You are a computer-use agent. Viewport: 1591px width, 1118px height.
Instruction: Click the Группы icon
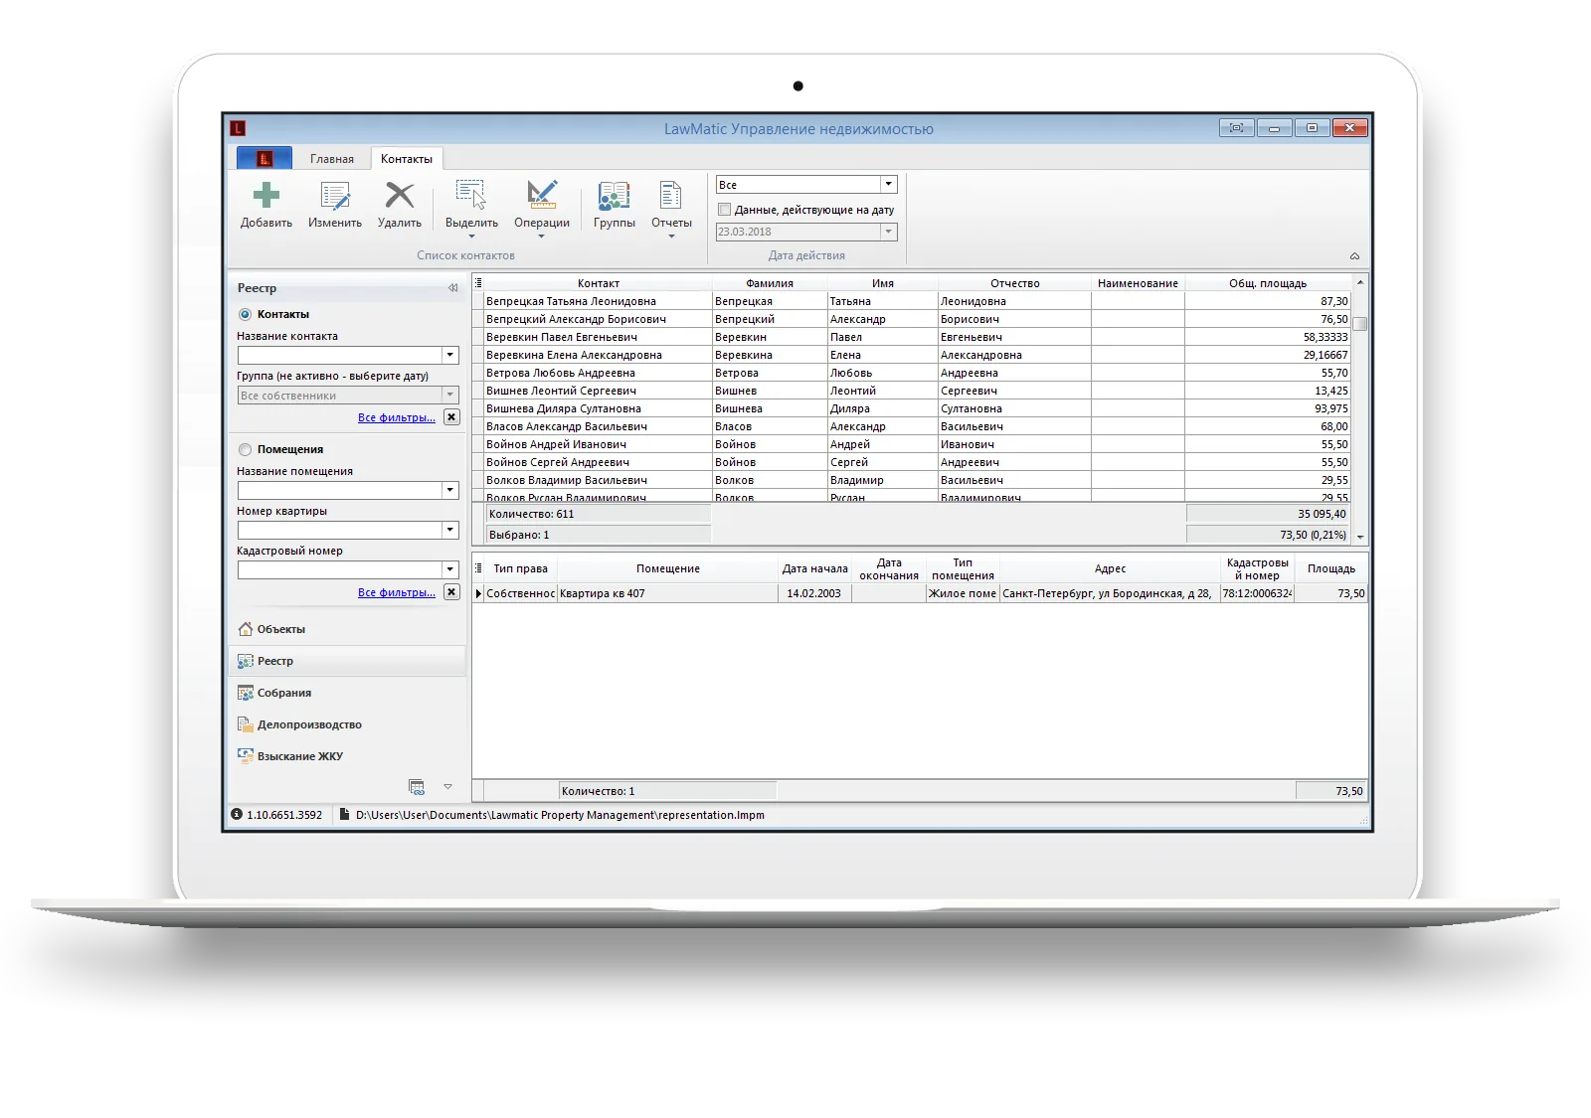(614, 195)
